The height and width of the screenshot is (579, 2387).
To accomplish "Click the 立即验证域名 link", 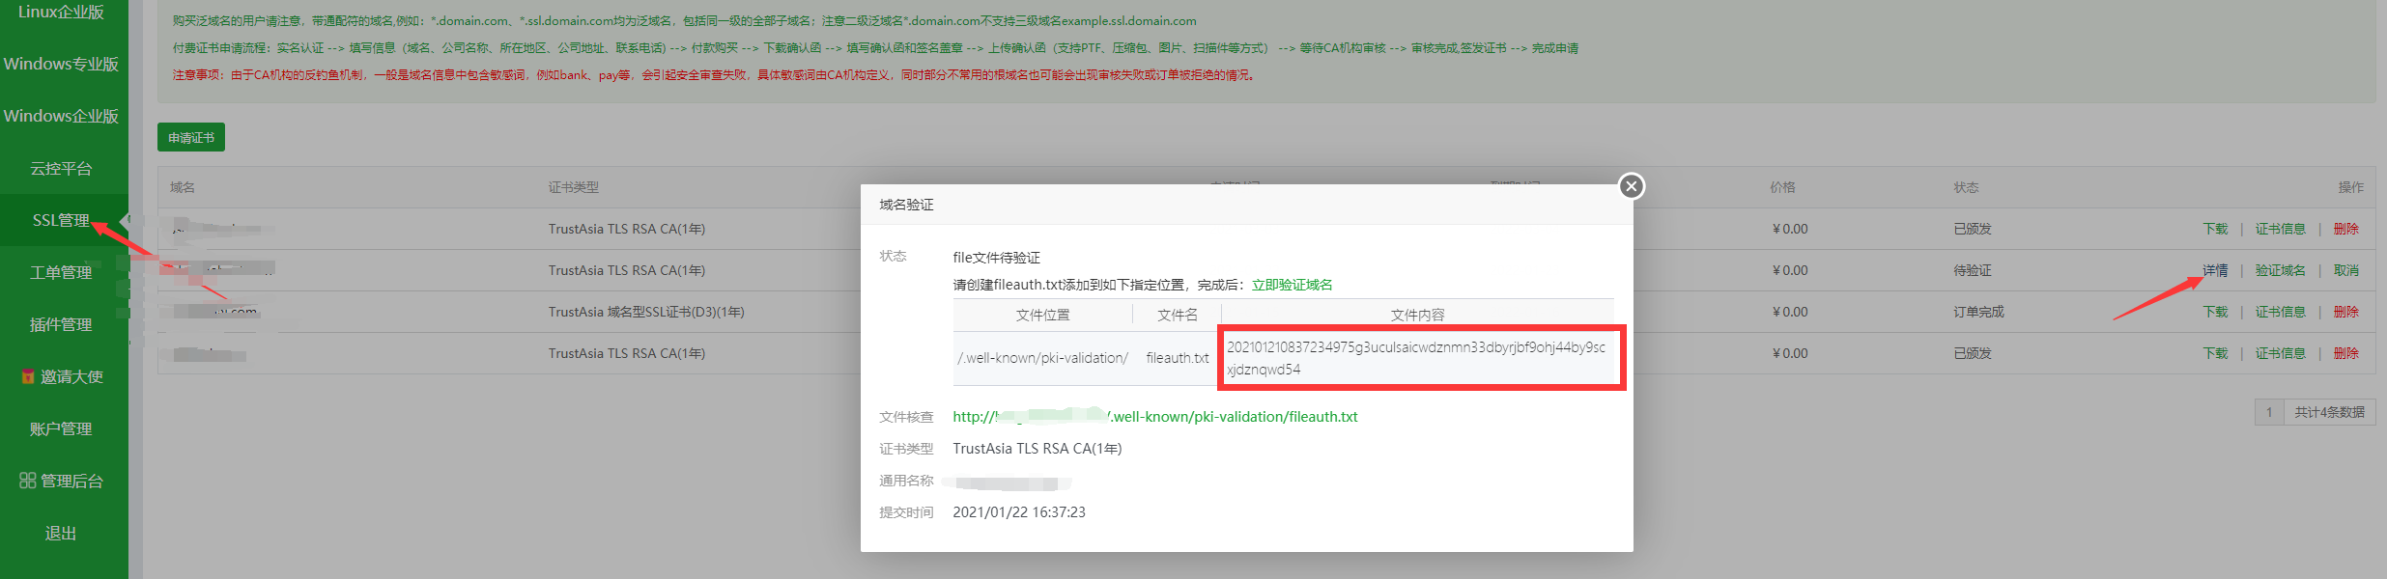I will (x=1292, y=285).
